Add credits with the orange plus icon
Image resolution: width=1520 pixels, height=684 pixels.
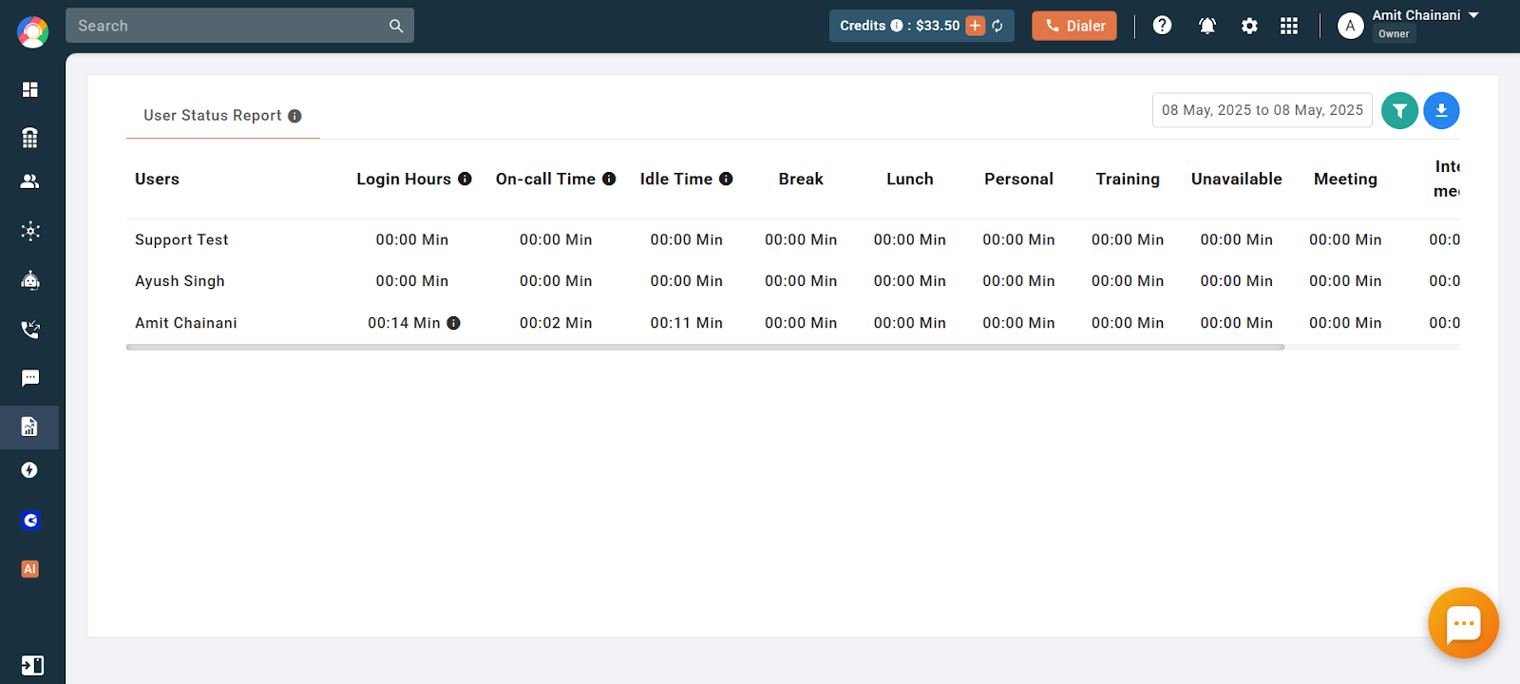(x=976, y=26)
